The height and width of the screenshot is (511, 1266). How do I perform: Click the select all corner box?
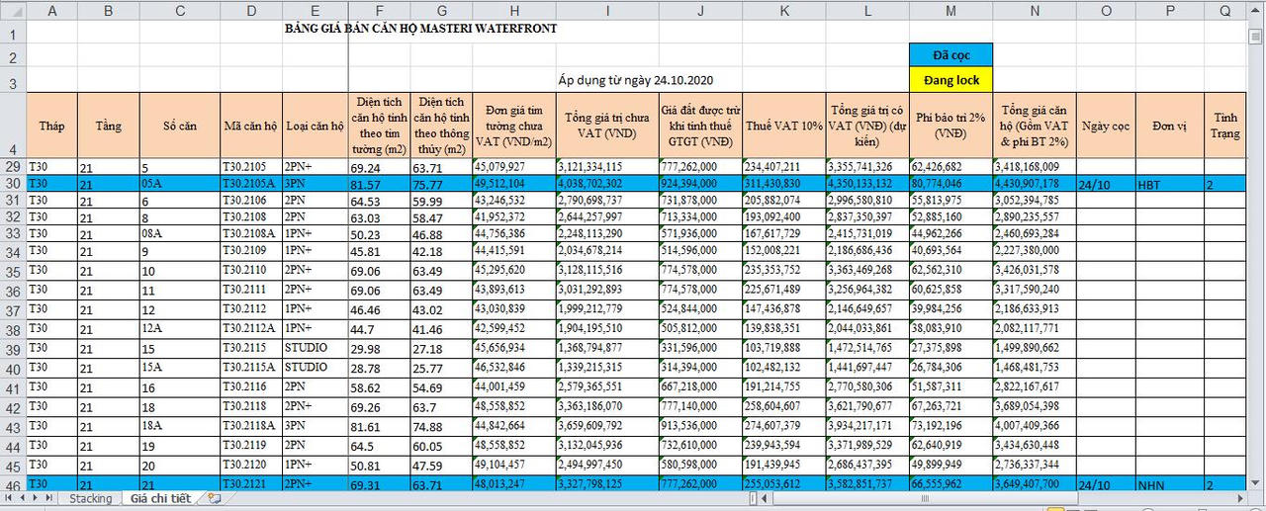pos(12,11)
